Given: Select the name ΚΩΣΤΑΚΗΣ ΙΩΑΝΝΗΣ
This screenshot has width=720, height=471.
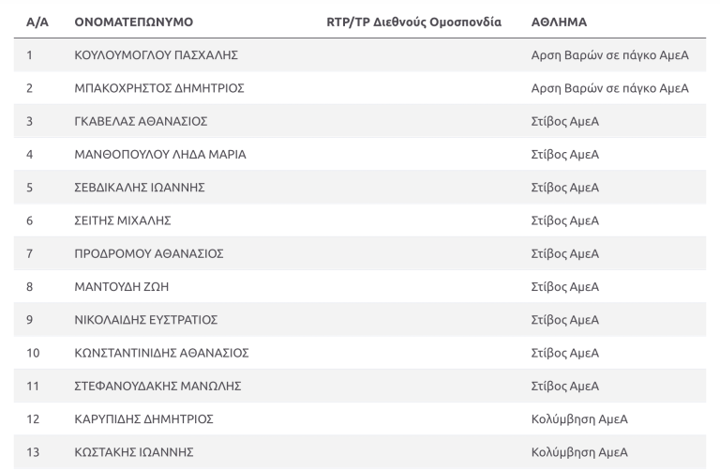Looking at the screenshot, I should point(134,452).
